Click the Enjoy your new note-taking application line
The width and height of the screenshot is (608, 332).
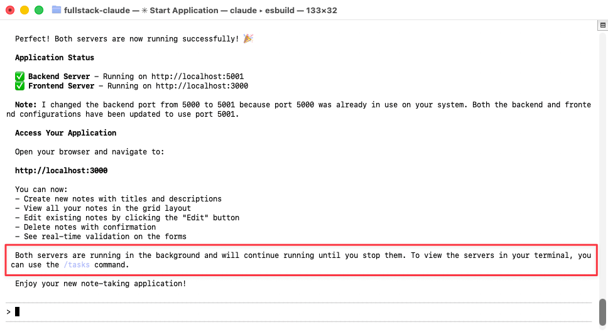[101, 284]
